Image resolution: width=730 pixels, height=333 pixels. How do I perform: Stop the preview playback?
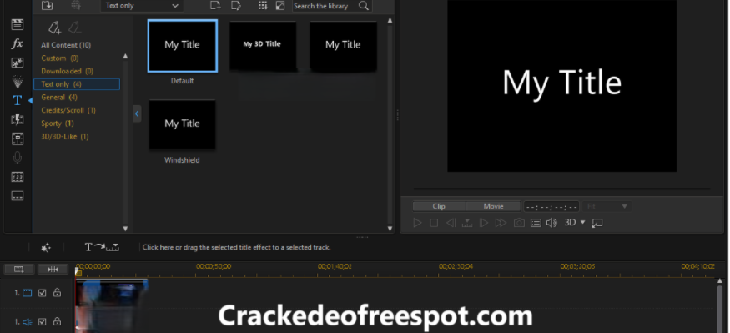pyautogui.click(x=434, y=223)
